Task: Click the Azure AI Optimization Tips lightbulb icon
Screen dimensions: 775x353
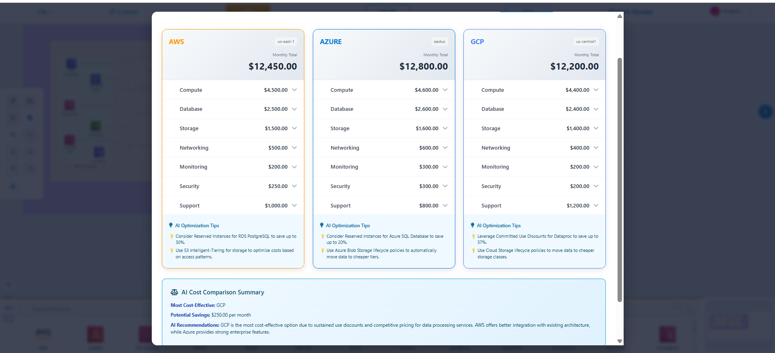Action: [322, 225]
